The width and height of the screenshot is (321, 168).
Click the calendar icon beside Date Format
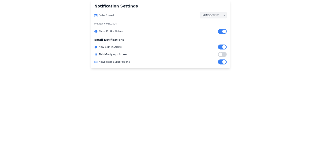pyautogui.click(x=96, y=15)
